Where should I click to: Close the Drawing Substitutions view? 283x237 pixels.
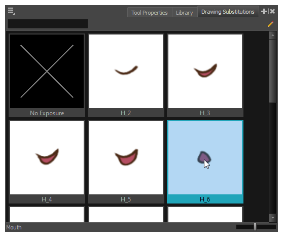click(272, 12)
